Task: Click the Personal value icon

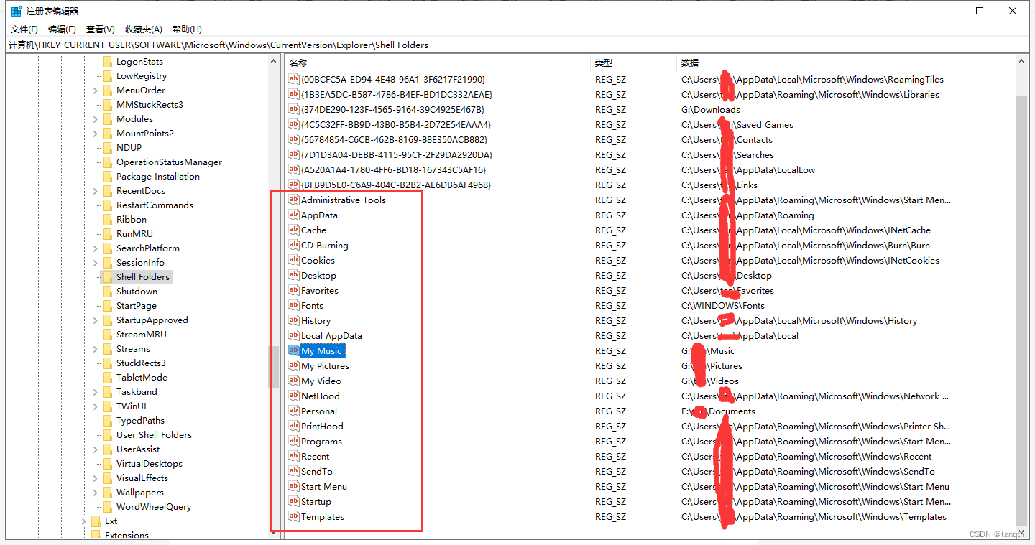Action: click(293, 411)
